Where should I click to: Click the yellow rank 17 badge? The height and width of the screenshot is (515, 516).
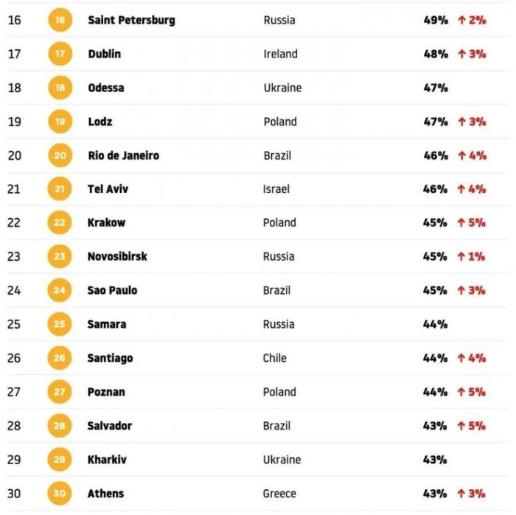tap(60, 54)
